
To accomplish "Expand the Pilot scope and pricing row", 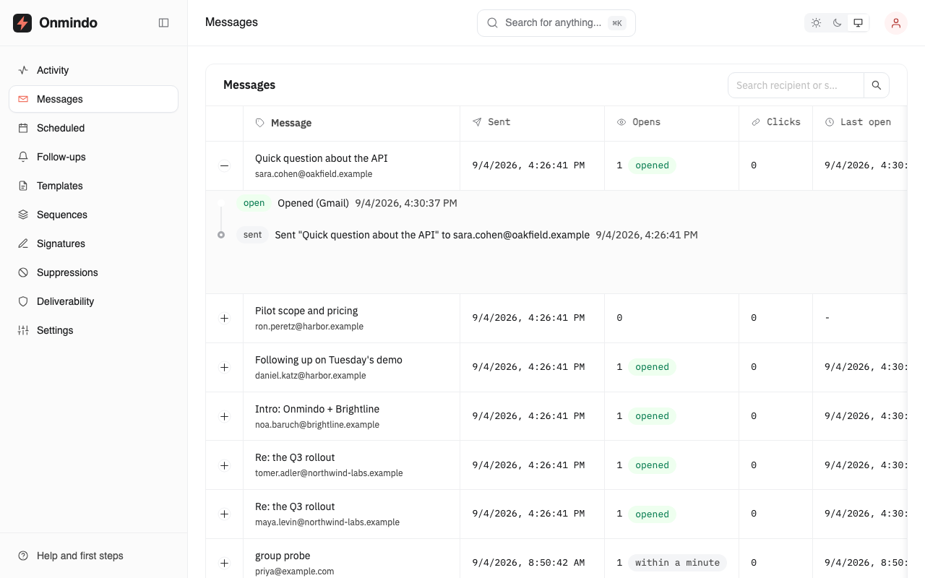I will [x=224, y=318].
